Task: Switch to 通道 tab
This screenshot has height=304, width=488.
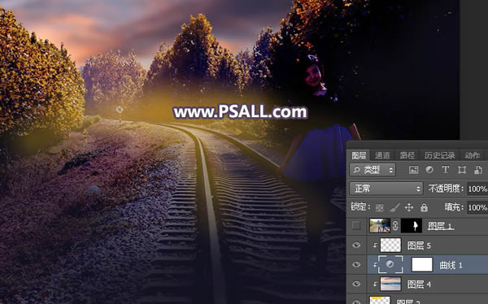Action: tap(382, 155)
